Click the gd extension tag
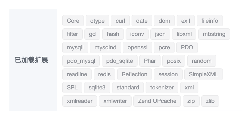Viewport: 250px width, 119px height. [92, 34]
